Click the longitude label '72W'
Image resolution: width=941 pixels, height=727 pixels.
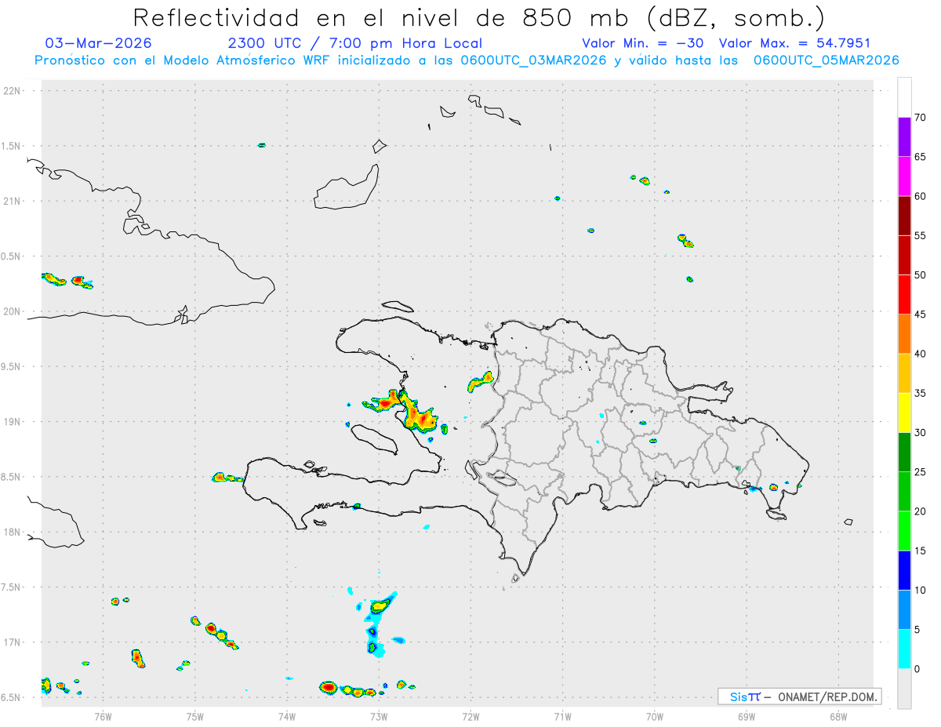(x=470, y=715)
